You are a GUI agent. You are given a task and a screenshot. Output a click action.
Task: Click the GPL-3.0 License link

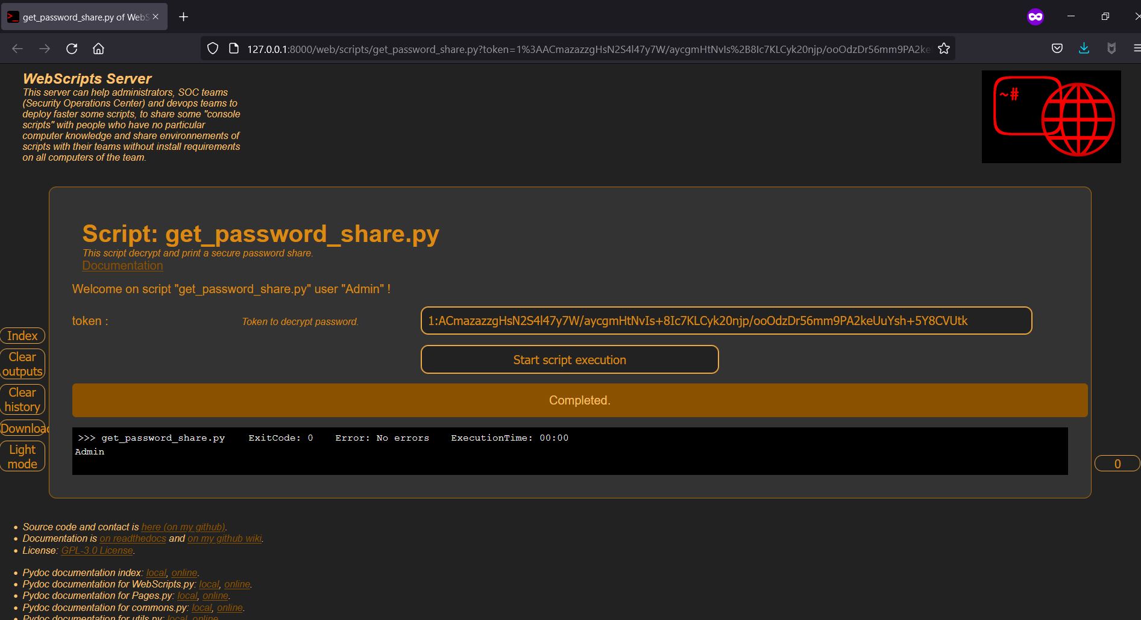[x=97, y=550]
